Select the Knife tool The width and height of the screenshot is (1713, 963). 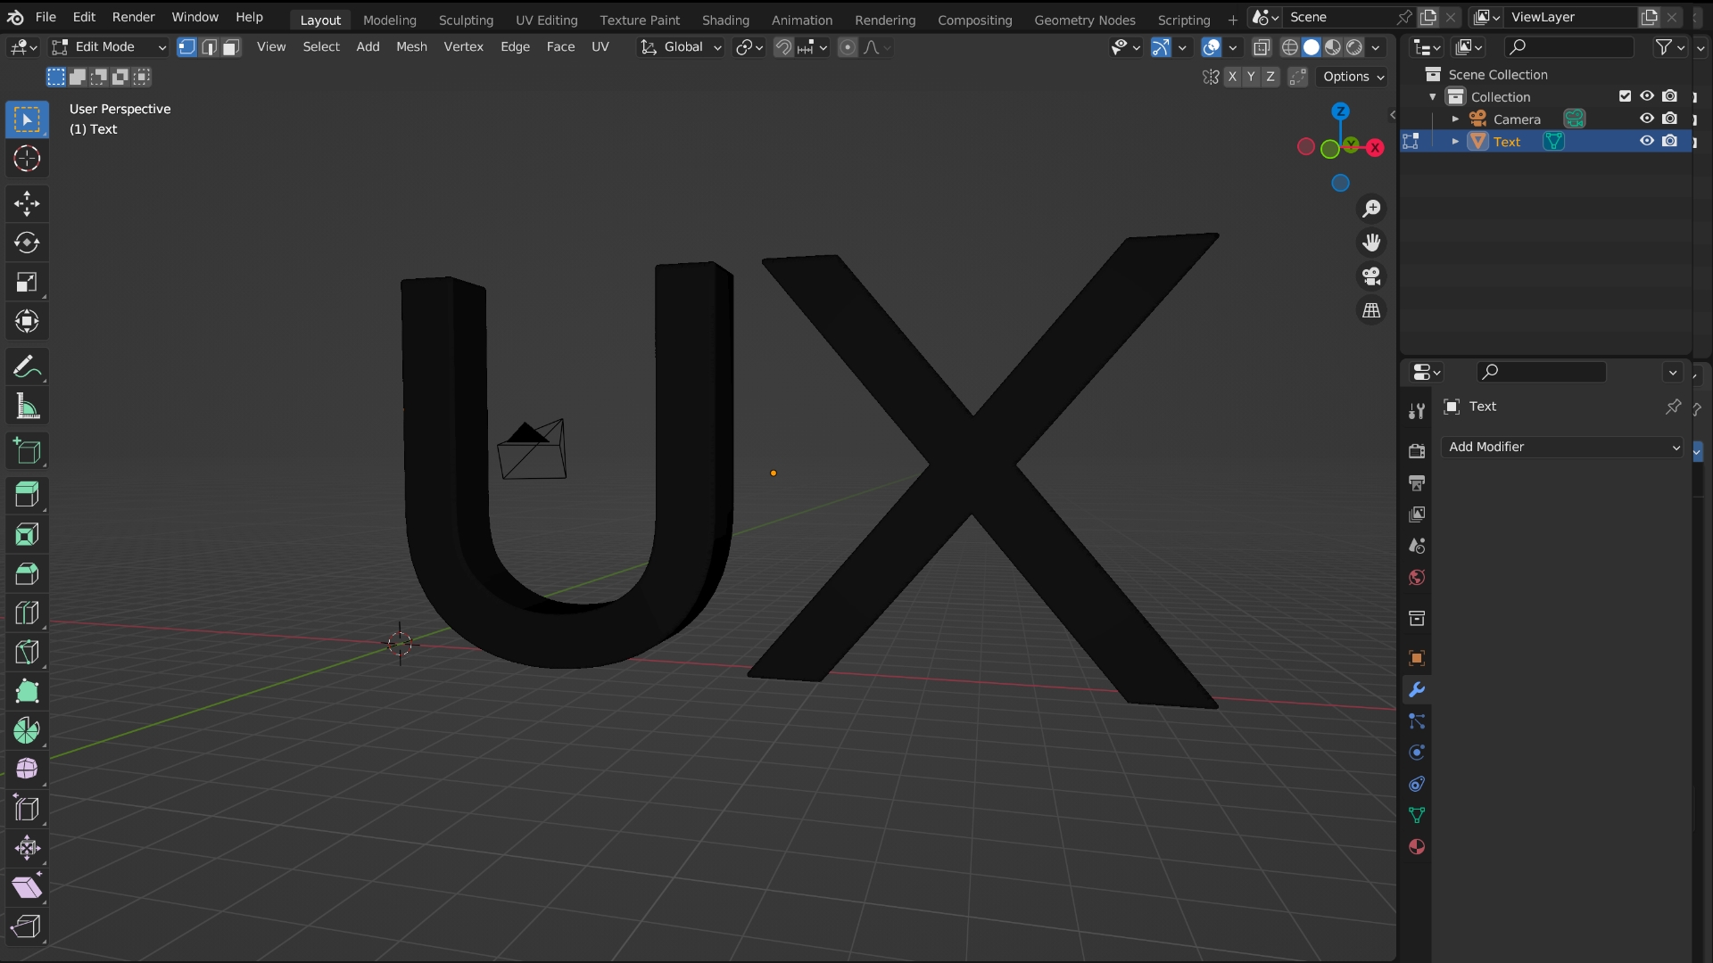(27, 653)
